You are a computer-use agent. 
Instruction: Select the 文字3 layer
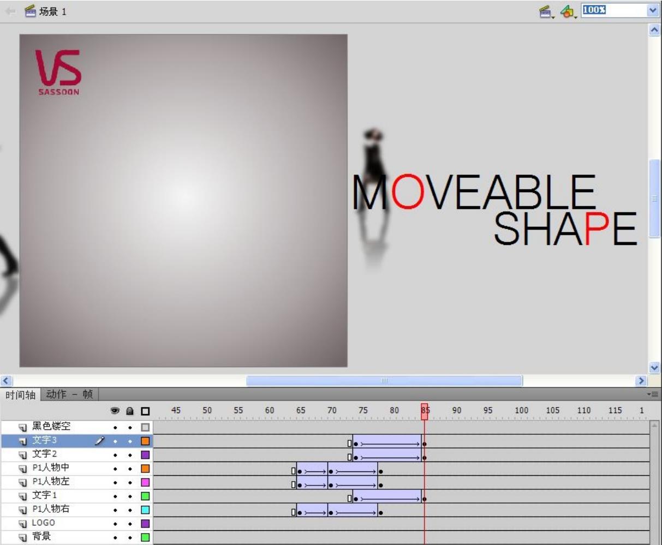[44, 440]
